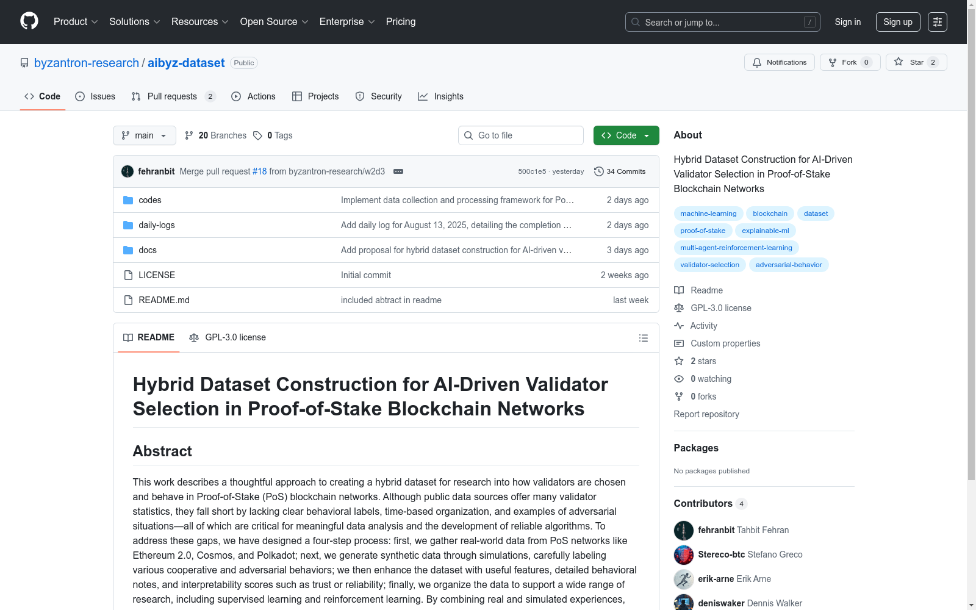Click the validator-selection topic tag
The width and height of the screenshot is (976, 610).
pyautogui.click(x=709, y=265)
